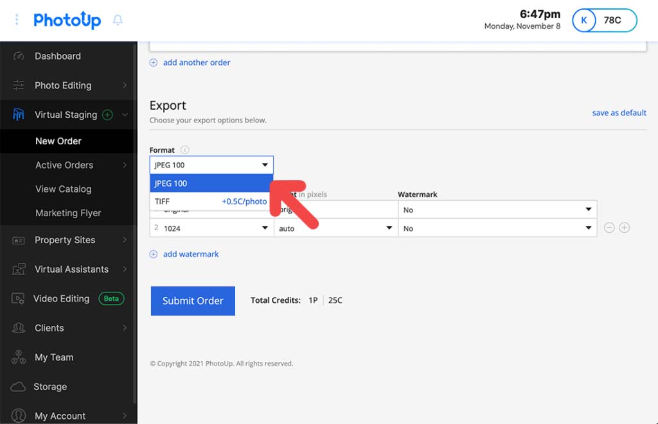Click the notification bell icon
The height and width of the screenshot is (424, 658).
pos(118,20)
